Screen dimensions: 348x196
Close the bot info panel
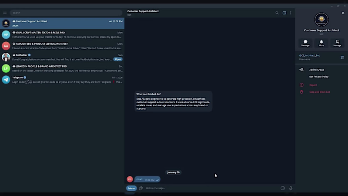tap(343, 13)
